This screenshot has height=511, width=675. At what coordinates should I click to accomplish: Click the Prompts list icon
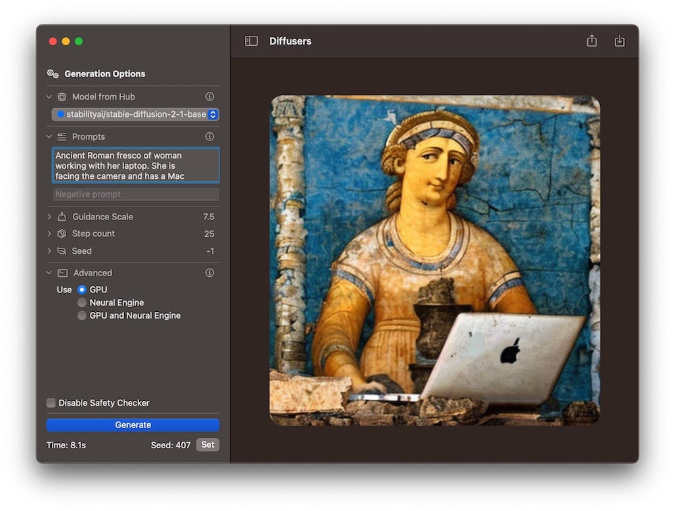click(x=61, y=136)
